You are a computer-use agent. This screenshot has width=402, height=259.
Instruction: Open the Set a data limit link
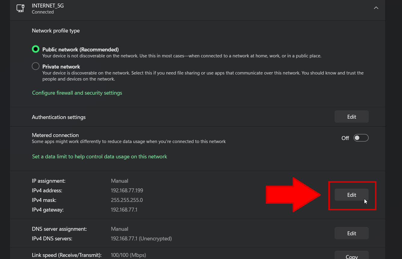click(100, 157)
